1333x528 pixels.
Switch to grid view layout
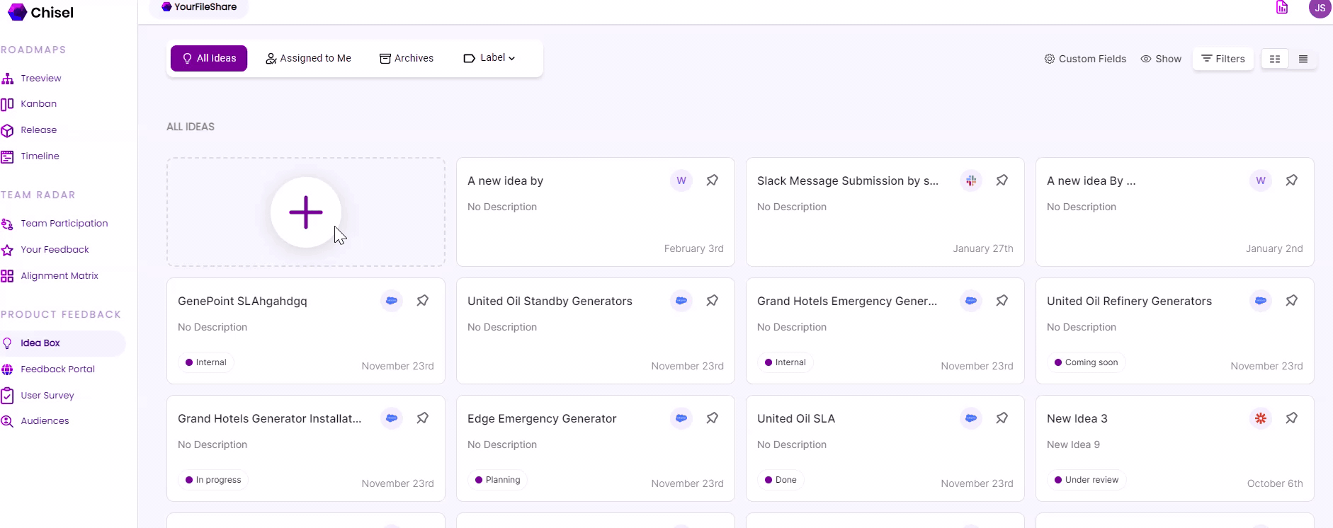click(1275, 59)
